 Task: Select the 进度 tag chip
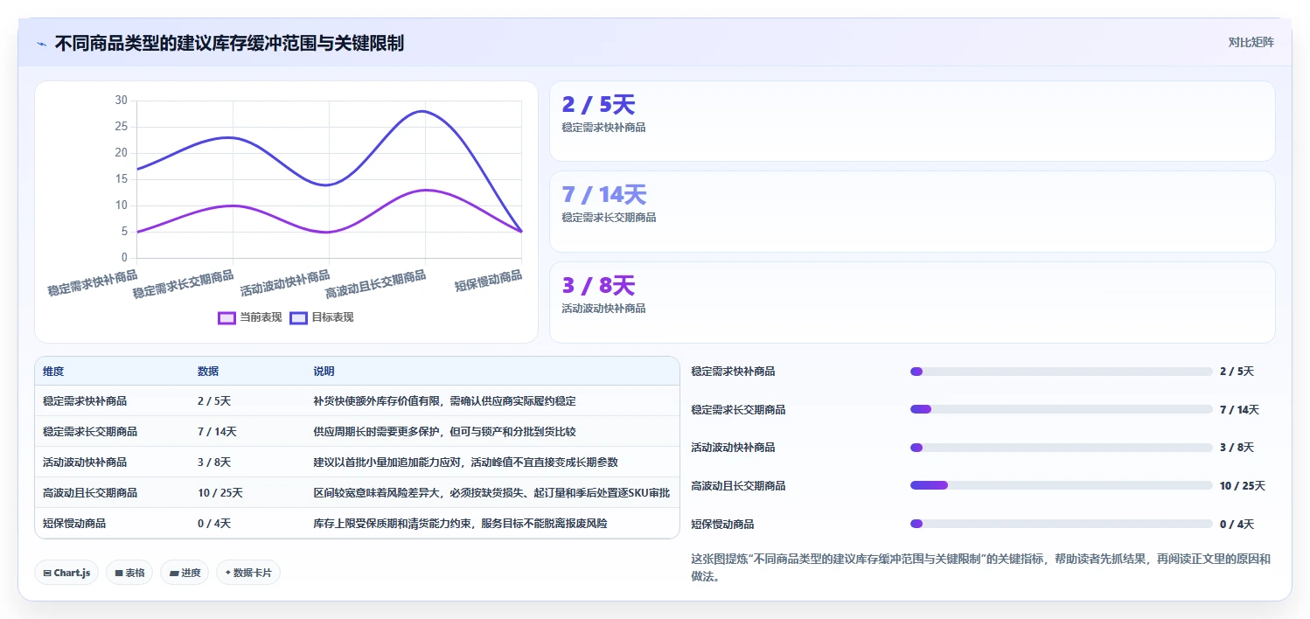185,573
